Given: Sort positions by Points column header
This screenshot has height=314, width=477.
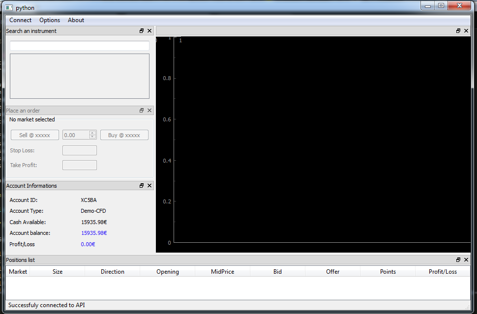Looking at the screenshot, I should (x=388, y=271).
